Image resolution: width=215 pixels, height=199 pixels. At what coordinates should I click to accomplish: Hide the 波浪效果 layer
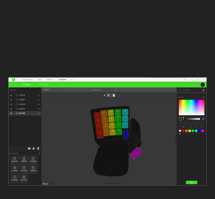coord(11,104)
